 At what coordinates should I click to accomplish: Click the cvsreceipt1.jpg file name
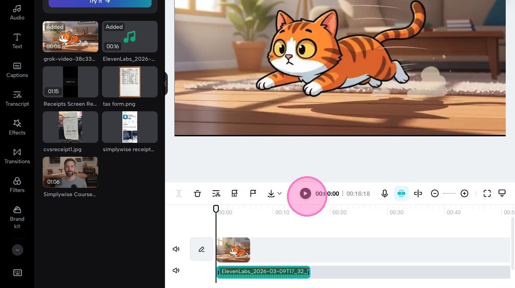pos(63,149)
